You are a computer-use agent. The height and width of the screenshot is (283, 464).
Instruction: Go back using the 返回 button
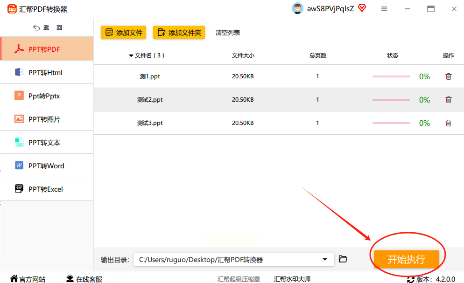(47, 28)
